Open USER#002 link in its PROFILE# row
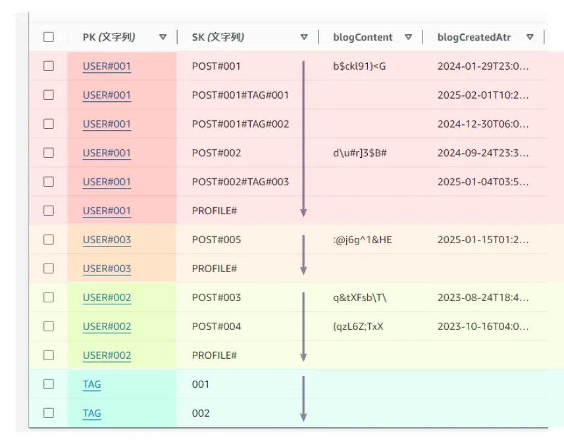564x445 pixels. [107, 356]
